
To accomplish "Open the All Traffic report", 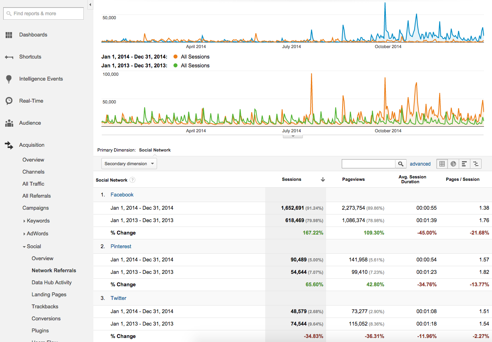I will tap(33, 184).
